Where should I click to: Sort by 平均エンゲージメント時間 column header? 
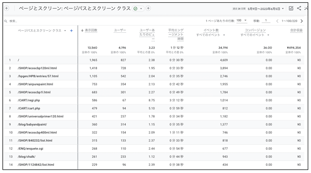[x=176, y=34]
